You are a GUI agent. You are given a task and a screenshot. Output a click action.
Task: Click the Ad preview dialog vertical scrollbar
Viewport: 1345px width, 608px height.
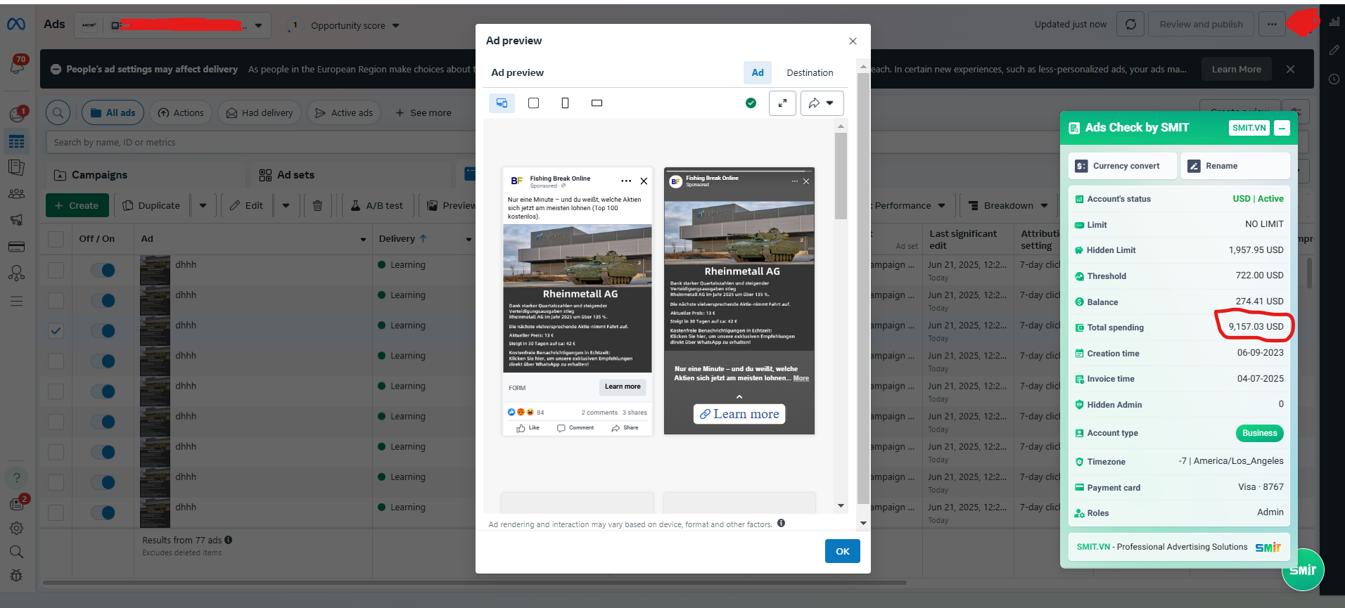[863, 287]
